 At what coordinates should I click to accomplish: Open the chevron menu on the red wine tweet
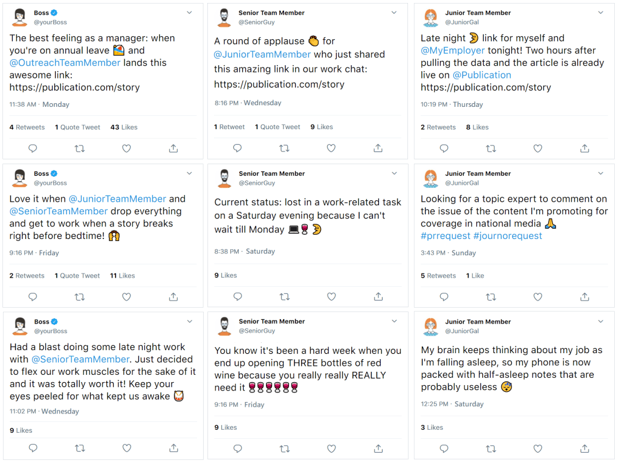pyautogui.click(x=394, y=322)
